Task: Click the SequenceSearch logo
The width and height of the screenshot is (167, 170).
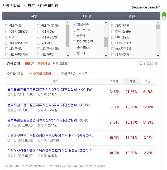Action: tap(146, 7)
